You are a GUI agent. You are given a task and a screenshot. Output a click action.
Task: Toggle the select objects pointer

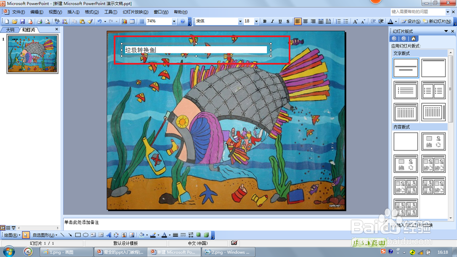pos(26,235)
